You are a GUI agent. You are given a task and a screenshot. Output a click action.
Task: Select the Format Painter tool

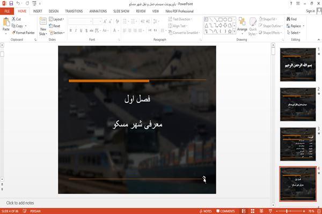[x=23, y=33]
